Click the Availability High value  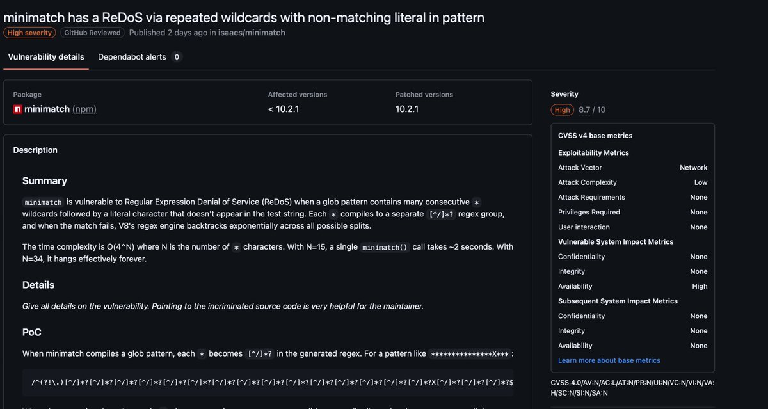point(700,286)
